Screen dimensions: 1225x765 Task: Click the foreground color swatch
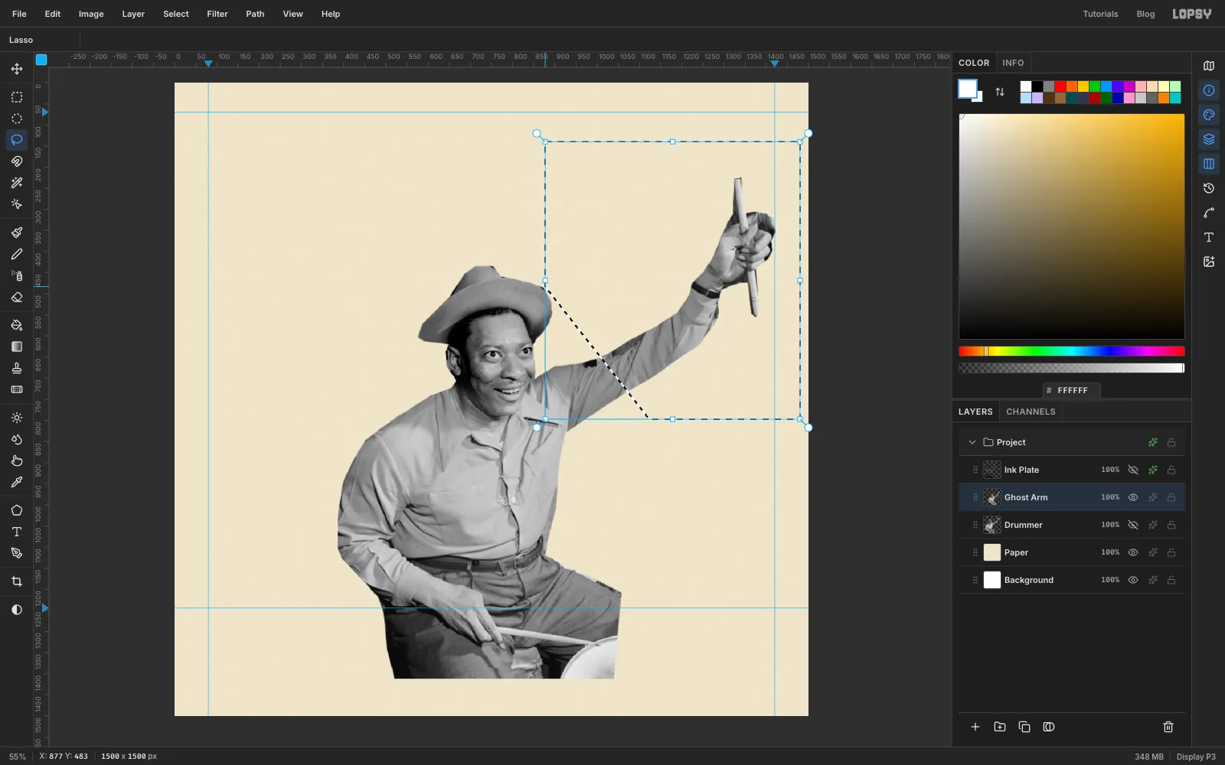coord(967,89)
